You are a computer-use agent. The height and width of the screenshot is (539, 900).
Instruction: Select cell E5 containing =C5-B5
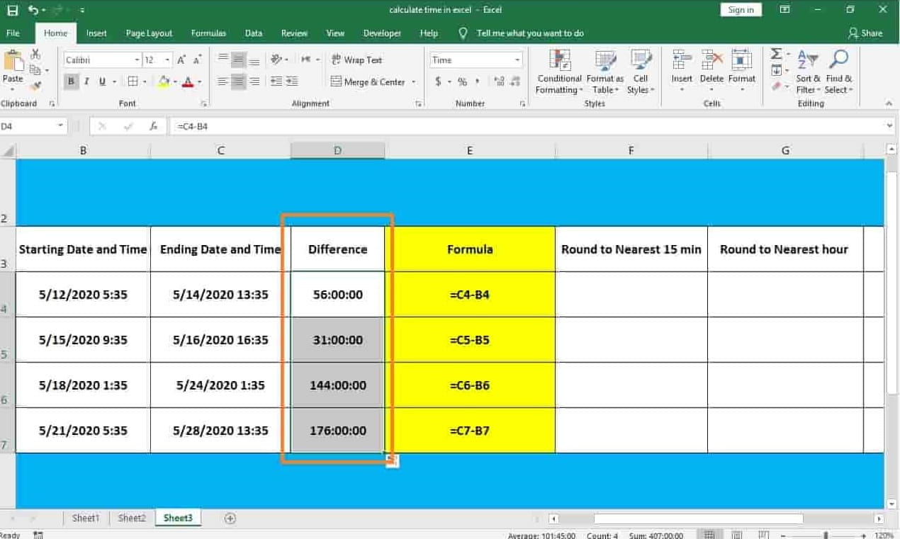[470, 339]
